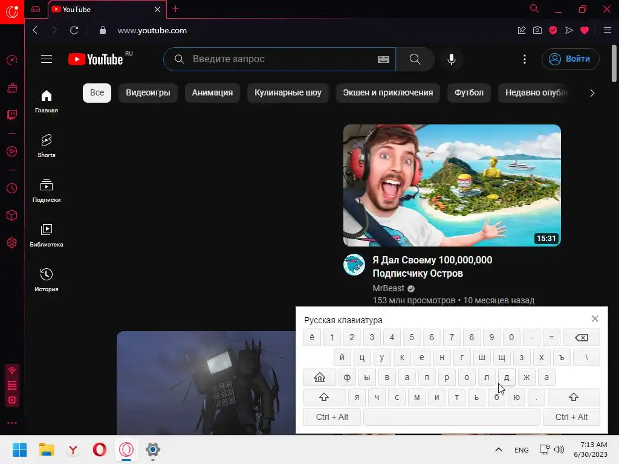This screenshot has height=464, width=619.
Task: Open MrBeast island video thumbnail
Action: 452,185
